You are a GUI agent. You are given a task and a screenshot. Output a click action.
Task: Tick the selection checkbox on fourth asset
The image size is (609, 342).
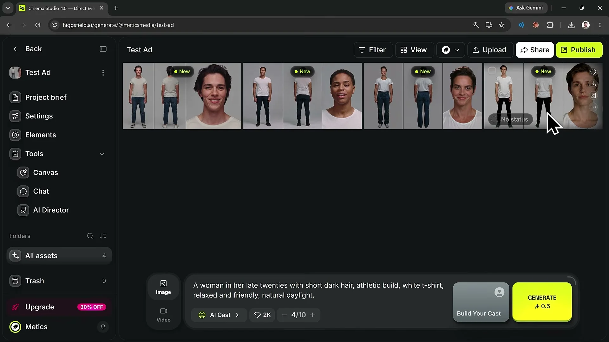point(492,71)
